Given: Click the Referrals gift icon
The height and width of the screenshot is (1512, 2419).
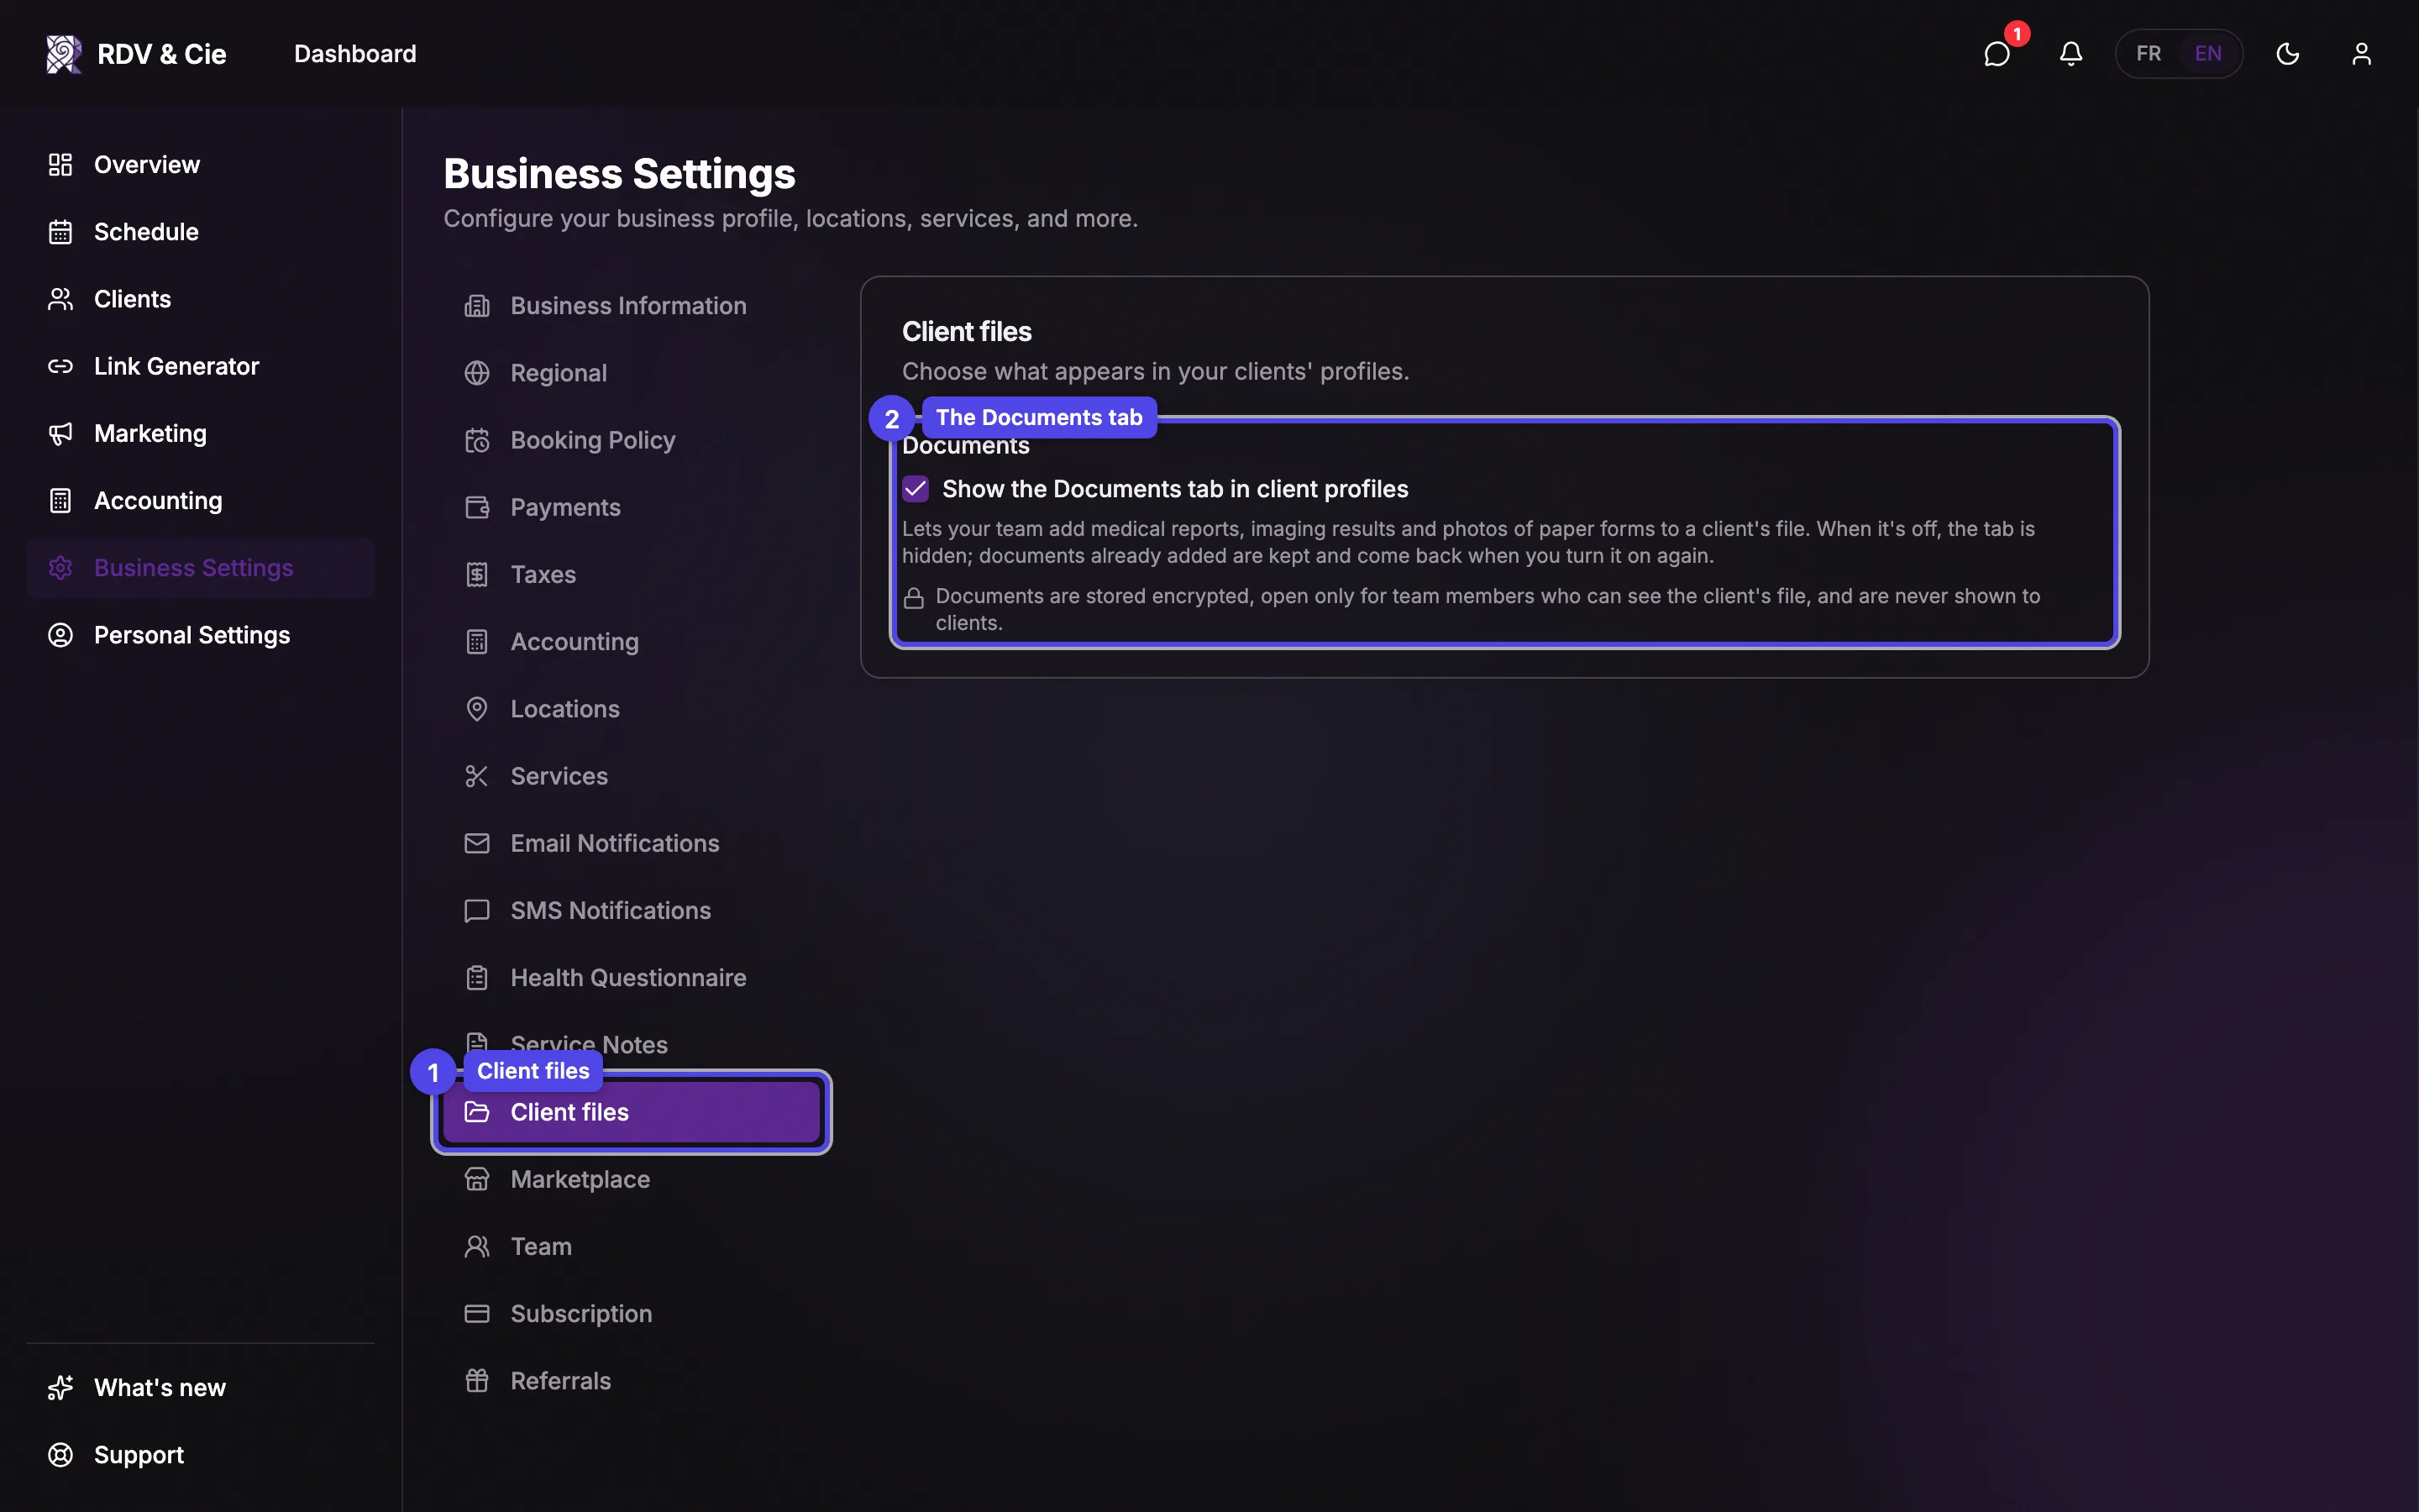Looking at the screenshot, I should click(x=477, y=1381).
